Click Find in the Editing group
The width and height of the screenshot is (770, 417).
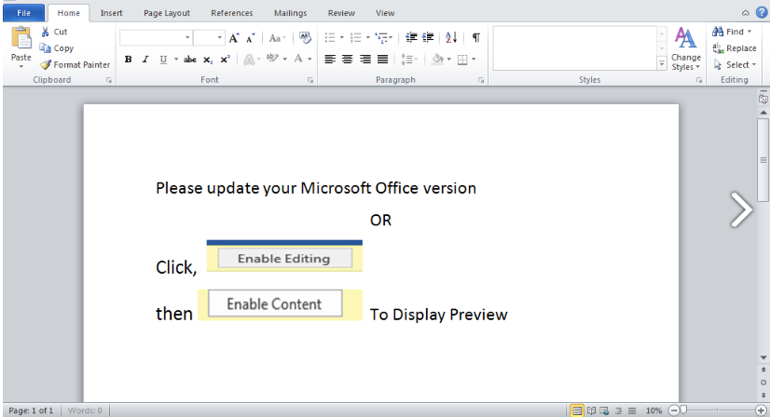coord(732,32)
